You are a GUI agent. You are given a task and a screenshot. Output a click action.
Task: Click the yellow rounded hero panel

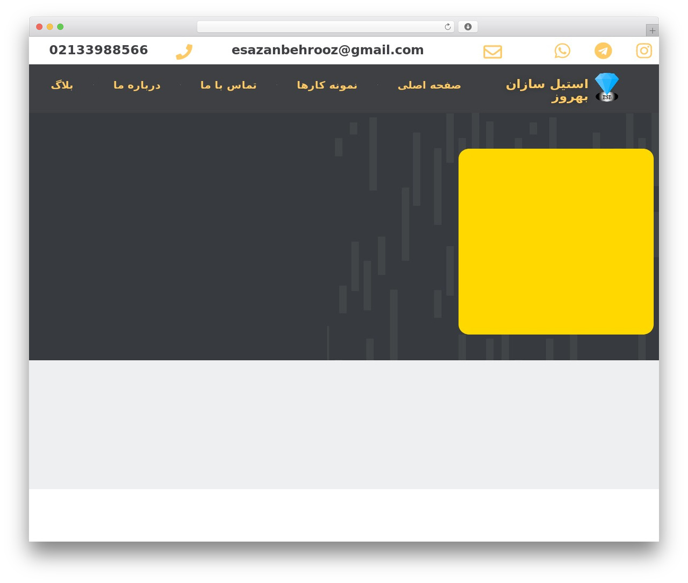point(556,241)
